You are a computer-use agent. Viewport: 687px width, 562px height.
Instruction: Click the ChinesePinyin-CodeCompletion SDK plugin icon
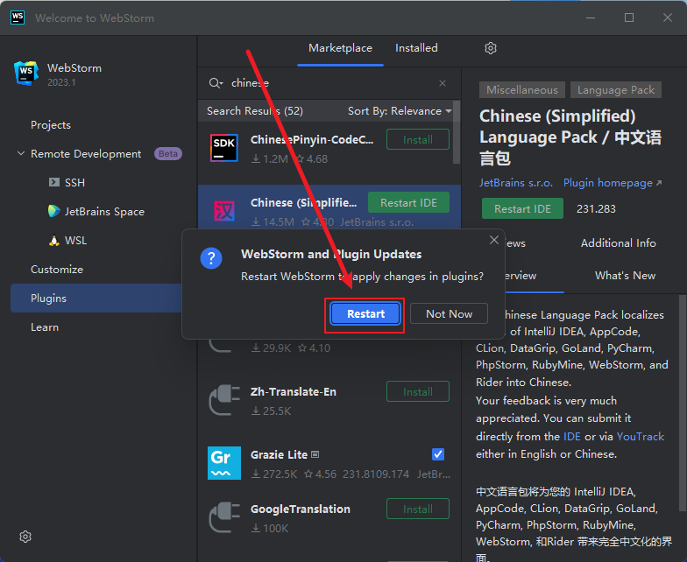[x=224, y=149]
